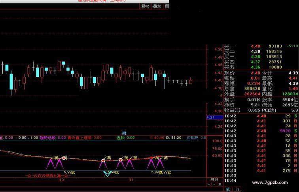
Task: Click the 50.00 indicator scale label
Action: click(218, 155)
